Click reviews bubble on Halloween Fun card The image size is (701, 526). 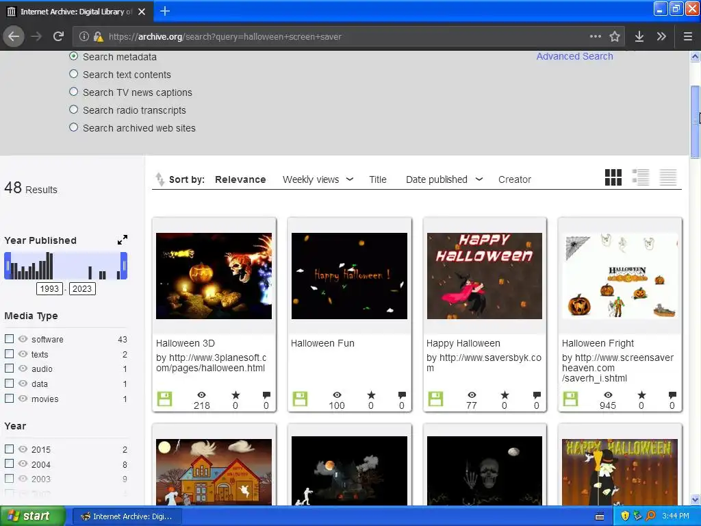(402, 395)
